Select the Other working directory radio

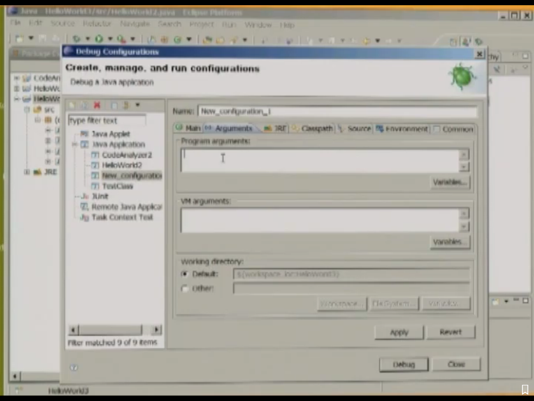(185, 288)
